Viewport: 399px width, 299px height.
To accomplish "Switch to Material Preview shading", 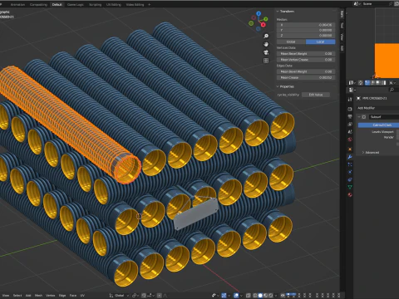I will tap(265, 296).
